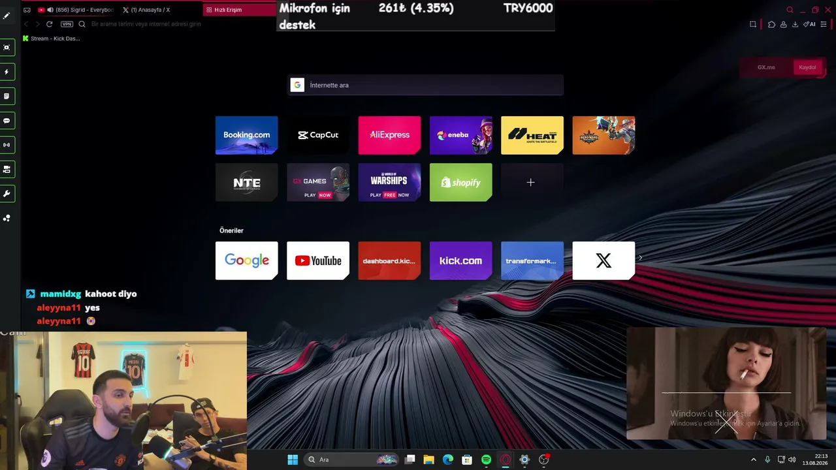
Task: Open the lightning bolt sidebar panel
Action: (x=7, y=72)
